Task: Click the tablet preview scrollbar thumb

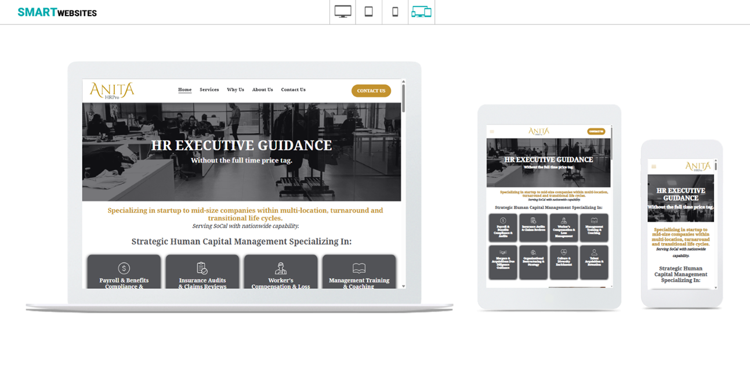Action: 611,143
